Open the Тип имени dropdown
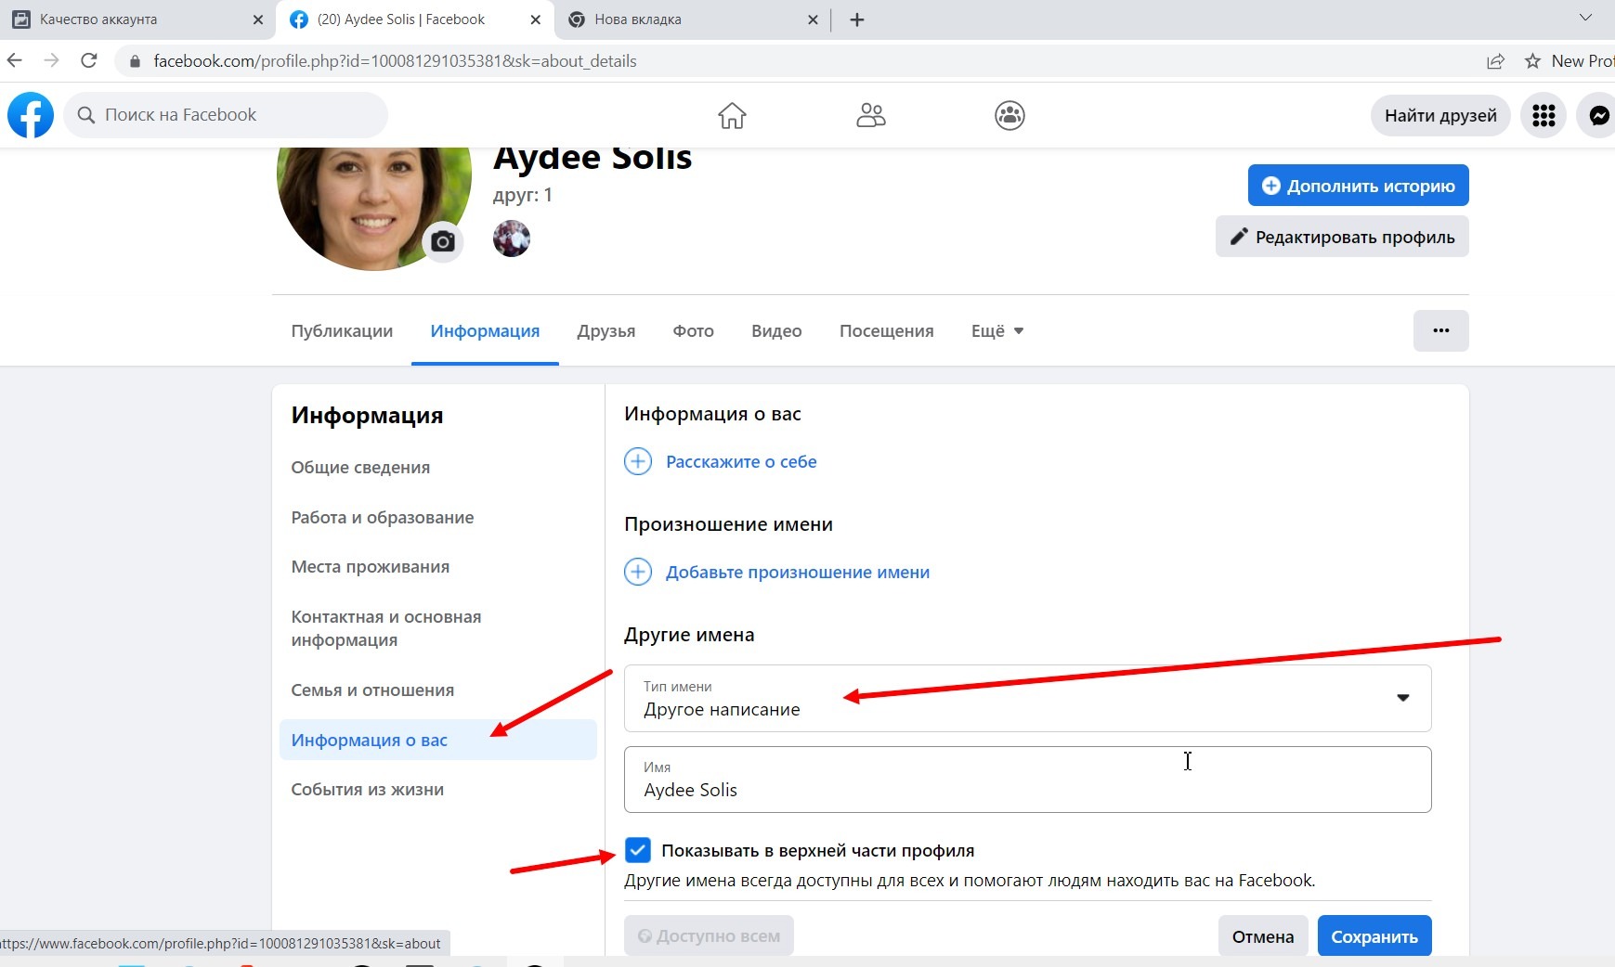The image size is (1615, 967). (x=1027, y=698)
